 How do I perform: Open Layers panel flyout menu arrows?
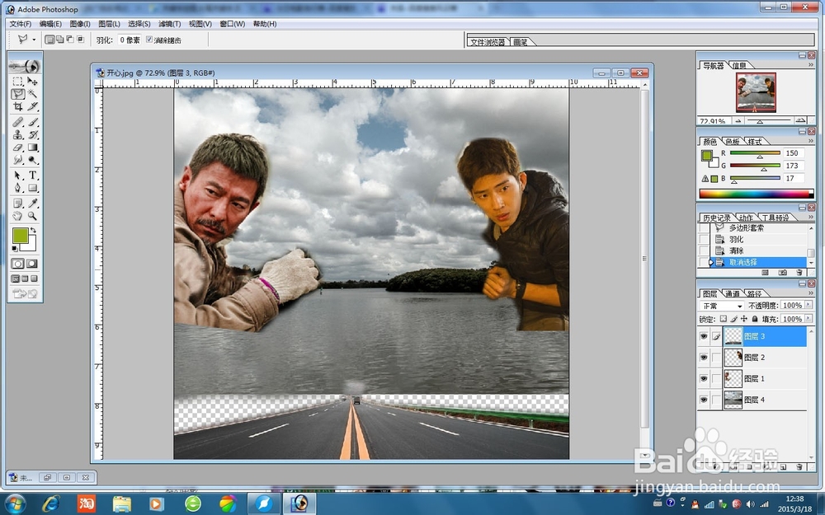pyautogui.click(x=811, y=293)
